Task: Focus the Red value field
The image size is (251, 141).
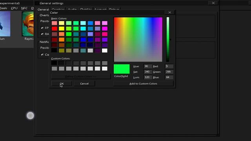Action: click(169, 66)
